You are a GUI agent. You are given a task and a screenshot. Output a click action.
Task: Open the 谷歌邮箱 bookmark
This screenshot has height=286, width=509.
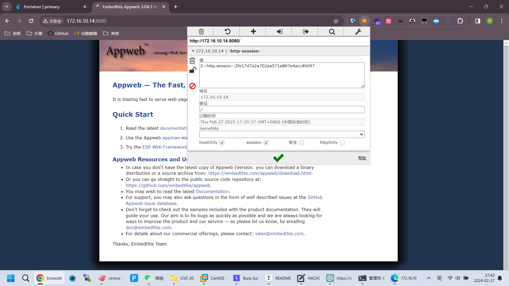tap(86, 33)
